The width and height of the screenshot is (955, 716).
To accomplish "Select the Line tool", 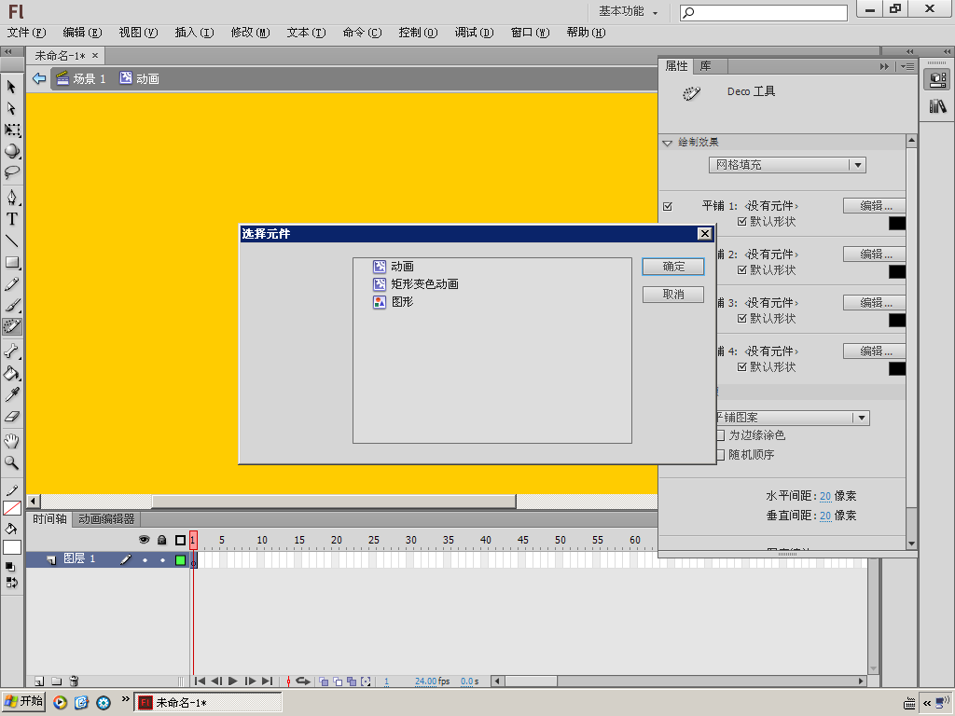I will [11, 241].
